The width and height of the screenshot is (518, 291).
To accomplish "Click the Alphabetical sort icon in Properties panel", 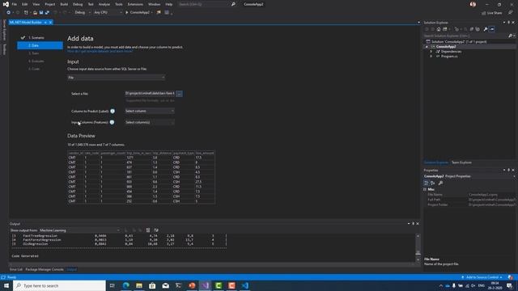I will pos(433,183).
